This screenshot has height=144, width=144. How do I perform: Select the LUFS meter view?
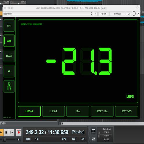(x=9, y=41)
